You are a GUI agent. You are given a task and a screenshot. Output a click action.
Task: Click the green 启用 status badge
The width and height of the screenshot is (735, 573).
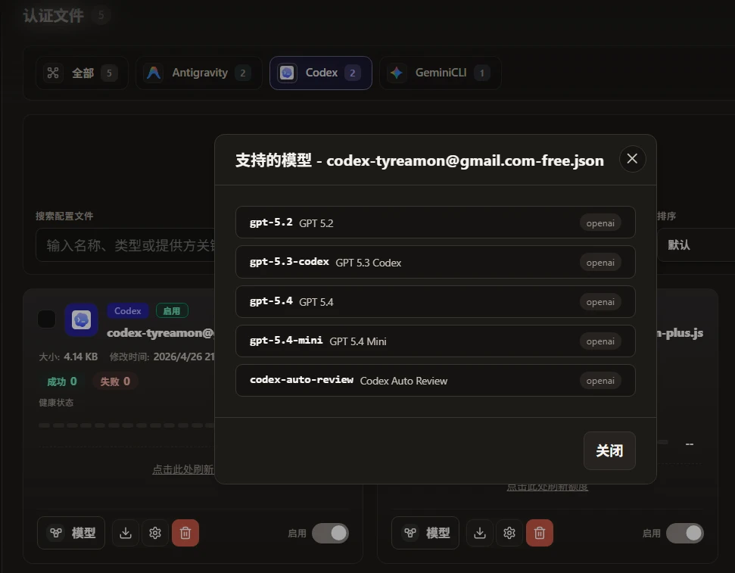tap(172, 311)
